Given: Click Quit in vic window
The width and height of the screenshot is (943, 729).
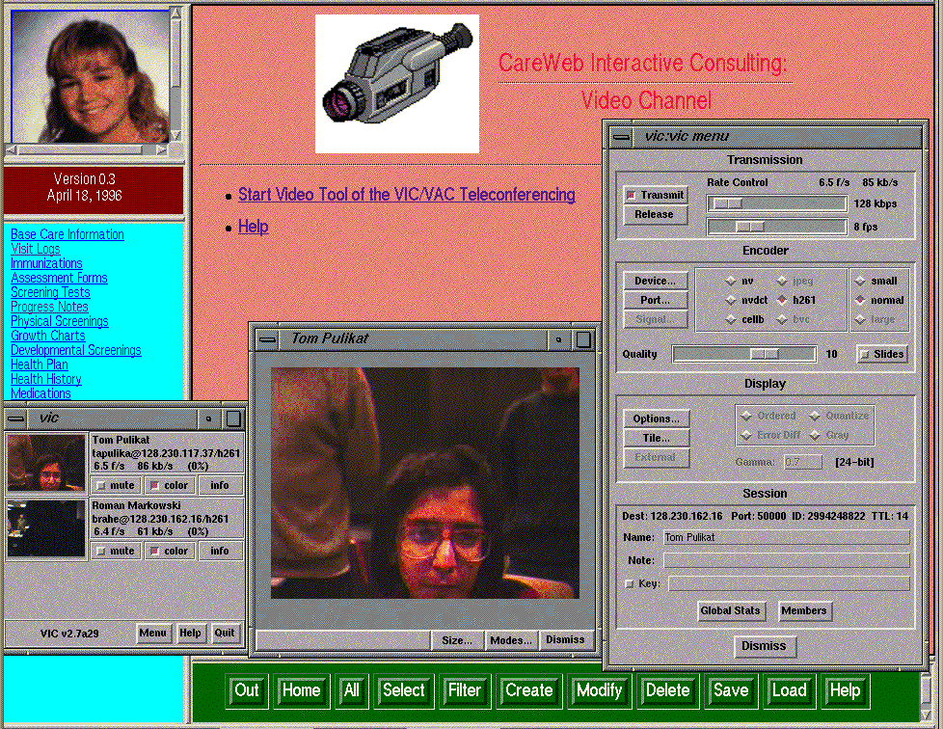Looking at the screenshot, I should 225,634.
